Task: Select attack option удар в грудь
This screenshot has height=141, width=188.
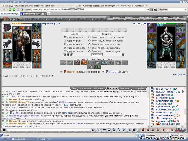Action: click(65, 41)
